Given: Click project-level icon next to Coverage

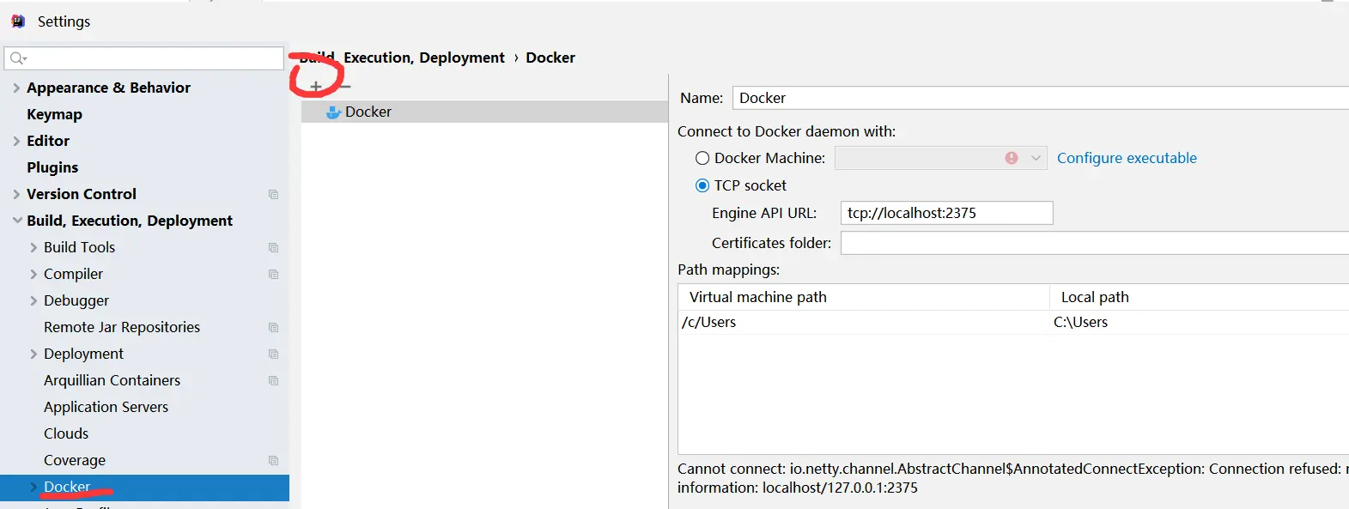Looking at the screenshot, I should click(273, 460).
